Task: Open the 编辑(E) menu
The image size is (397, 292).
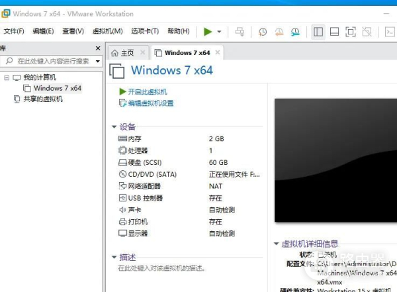Action: coord(43,31)
